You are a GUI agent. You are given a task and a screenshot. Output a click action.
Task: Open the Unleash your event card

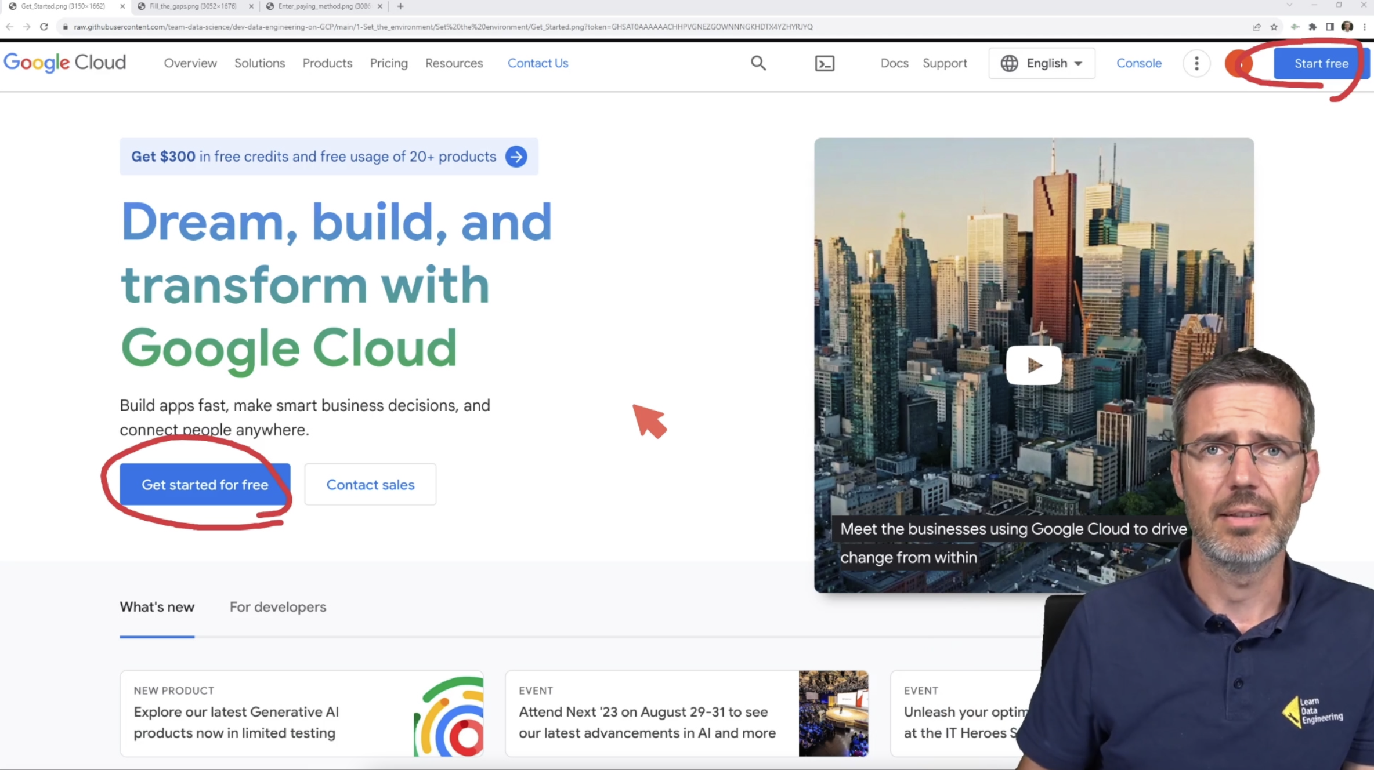(963, 714)
